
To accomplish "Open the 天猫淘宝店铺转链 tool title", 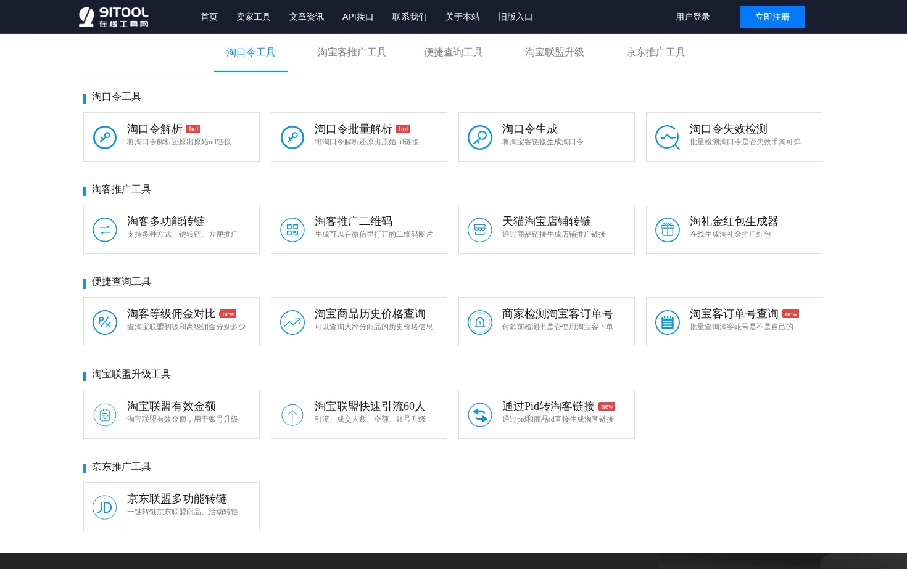I will (x=547, y=221).
